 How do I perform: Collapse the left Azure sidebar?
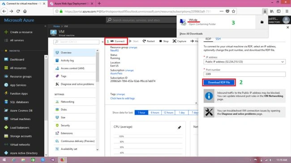pyautogui.click(x=45, y=26)
